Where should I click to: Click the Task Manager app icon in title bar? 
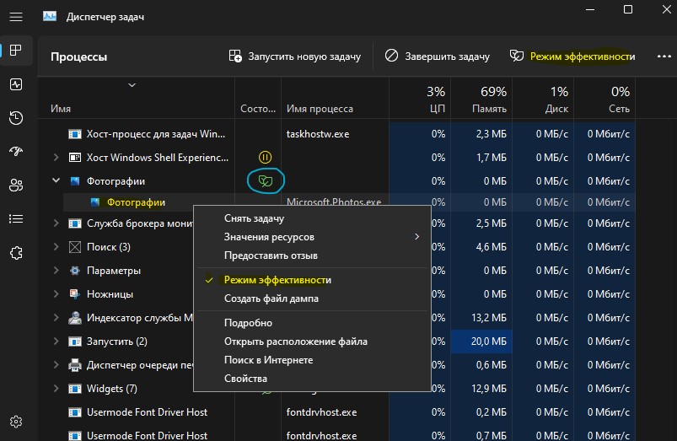(50, 16)
